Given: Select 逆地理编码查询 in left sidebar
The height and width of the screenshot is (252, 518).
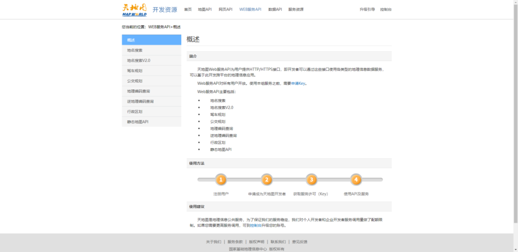Looking at the screenshot, I should pos(152,101).
